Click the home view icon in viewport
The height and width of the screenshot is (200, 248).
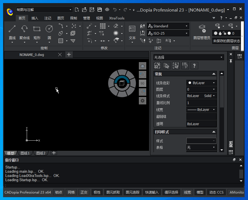pos(143,66)
